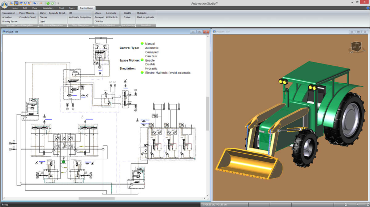This screenshot has width=370, height=207.
Task: Click the first quick-access search icon
Action: [12, 3]
